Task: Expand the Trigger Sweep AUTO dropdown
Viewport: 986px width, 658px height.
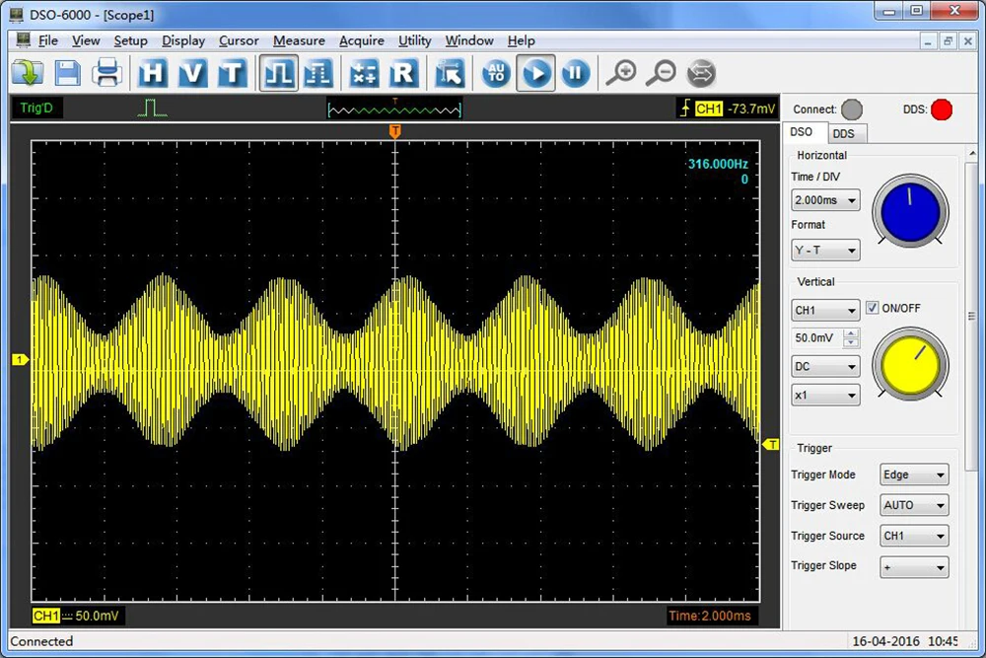Action: 914,506
